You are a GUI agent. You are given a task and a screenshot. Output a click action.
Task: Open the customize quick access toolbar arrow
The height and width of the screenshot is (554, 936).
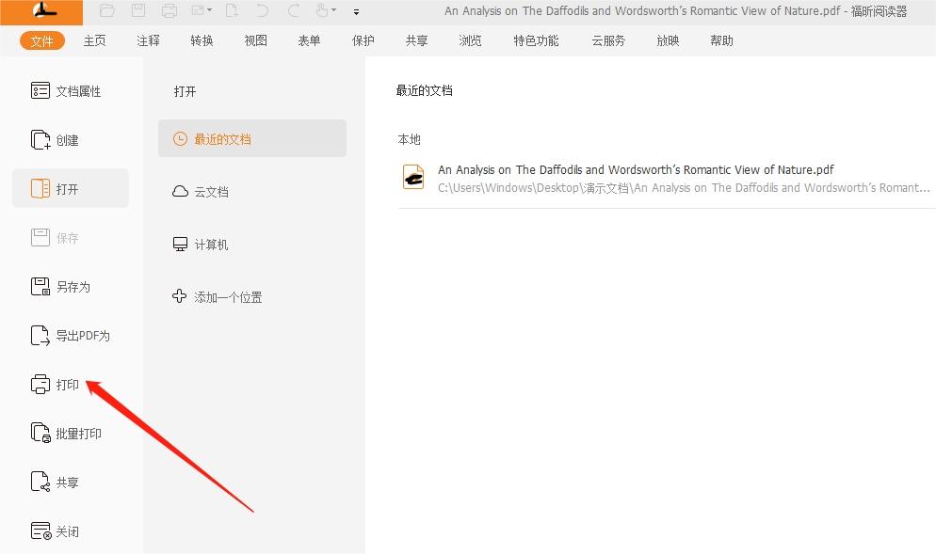[356, 12]
